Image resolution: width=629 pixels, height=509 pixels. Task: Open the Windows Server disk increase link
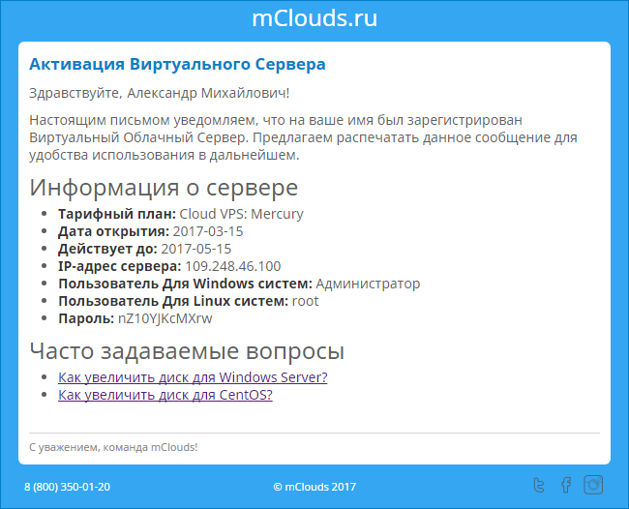[193, 377]
